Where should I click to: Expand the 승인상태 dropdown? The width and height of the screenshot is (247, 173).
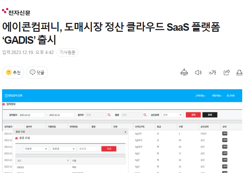172,115
